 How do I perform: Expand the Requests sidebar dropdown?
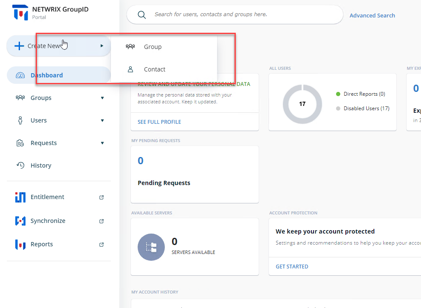(102, 143)
